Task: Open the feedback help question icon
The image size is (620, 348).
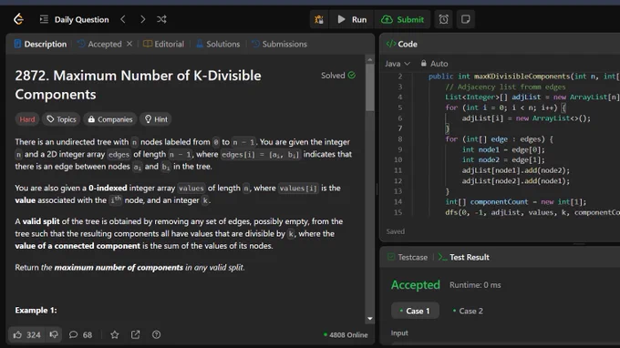Action: [x=156, y=335]
